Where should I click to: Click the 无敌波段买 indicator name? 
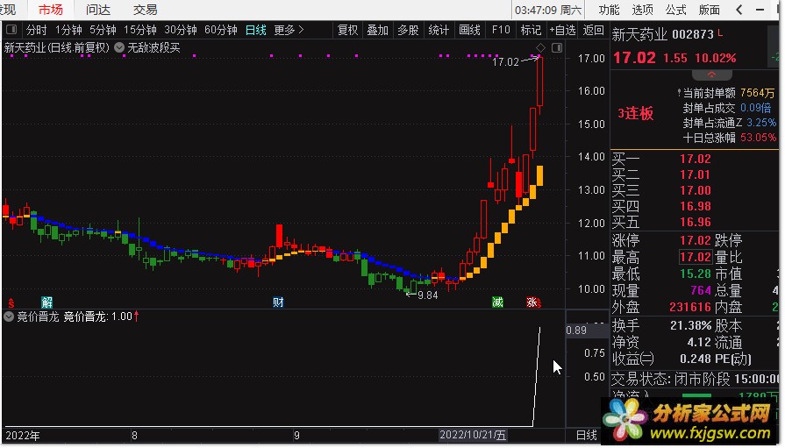coord(153,48)
